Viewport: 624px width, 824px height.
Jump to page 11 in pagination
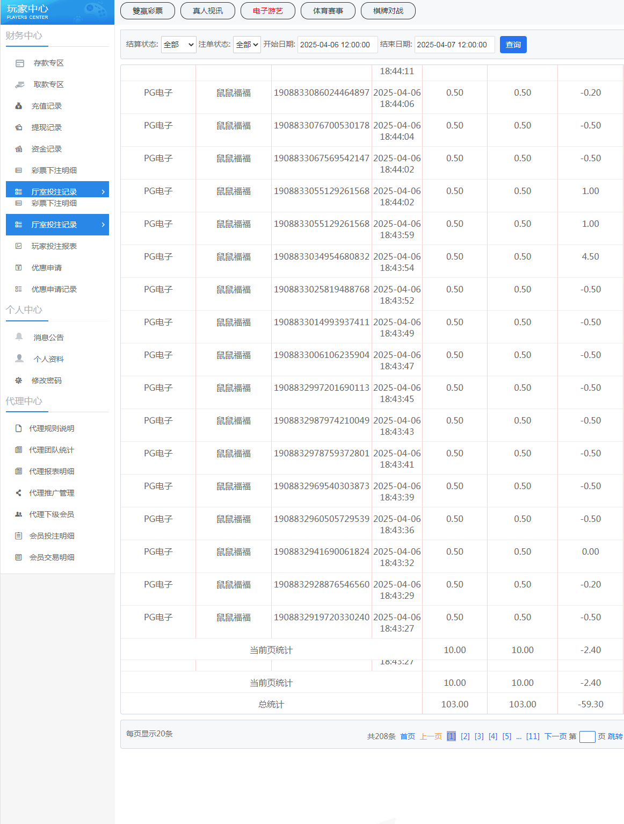tap(533, 736)
